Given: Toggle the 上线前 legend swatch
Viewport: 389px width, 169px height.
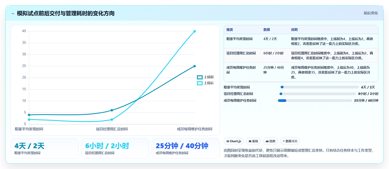Looking at the screenshot, I should 200,77.
